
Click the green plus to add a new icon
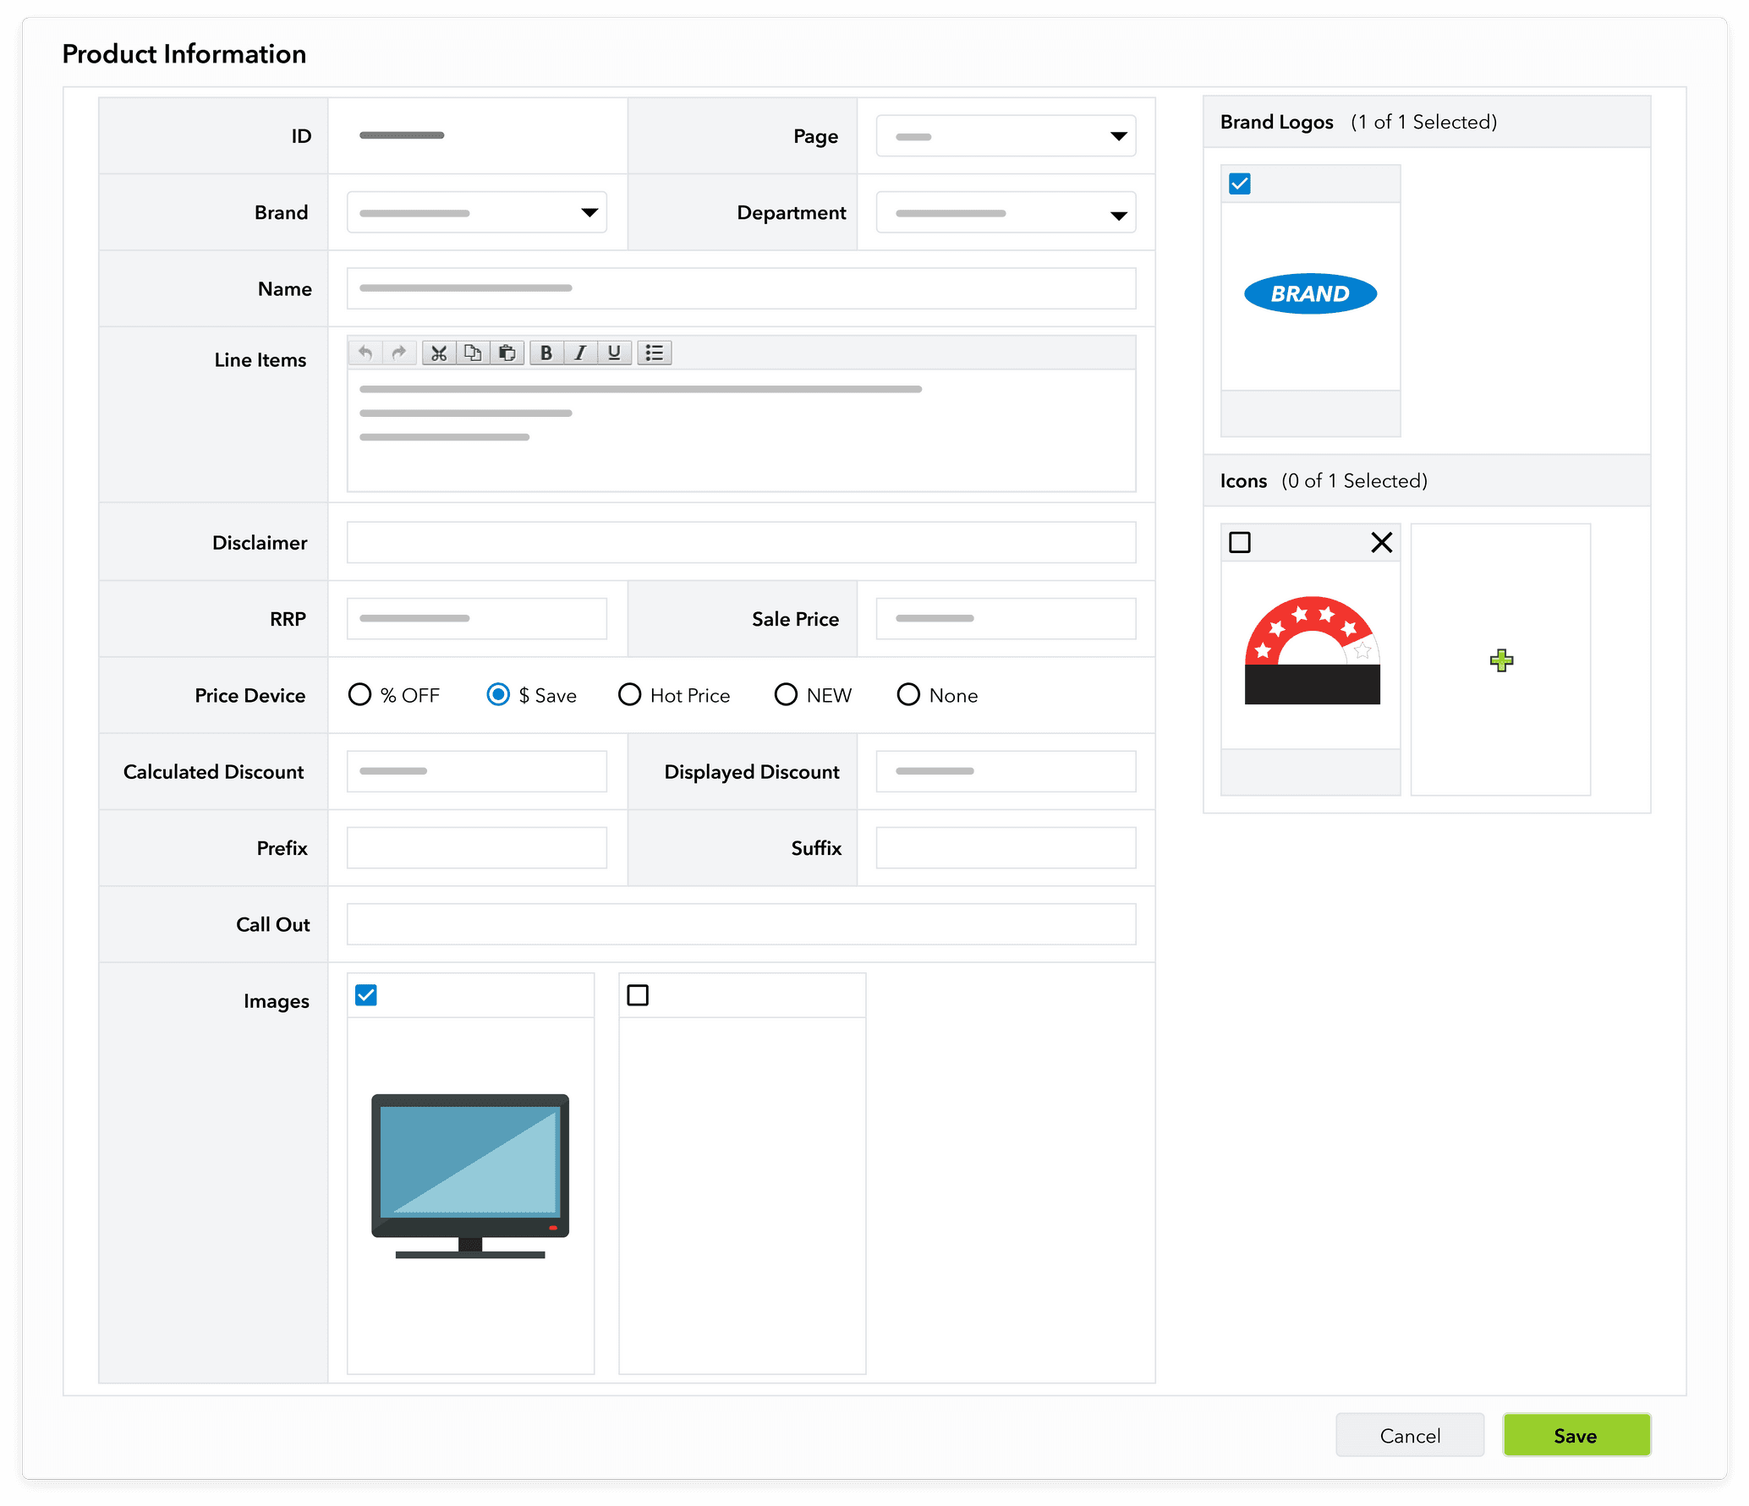coord(1500,660)
